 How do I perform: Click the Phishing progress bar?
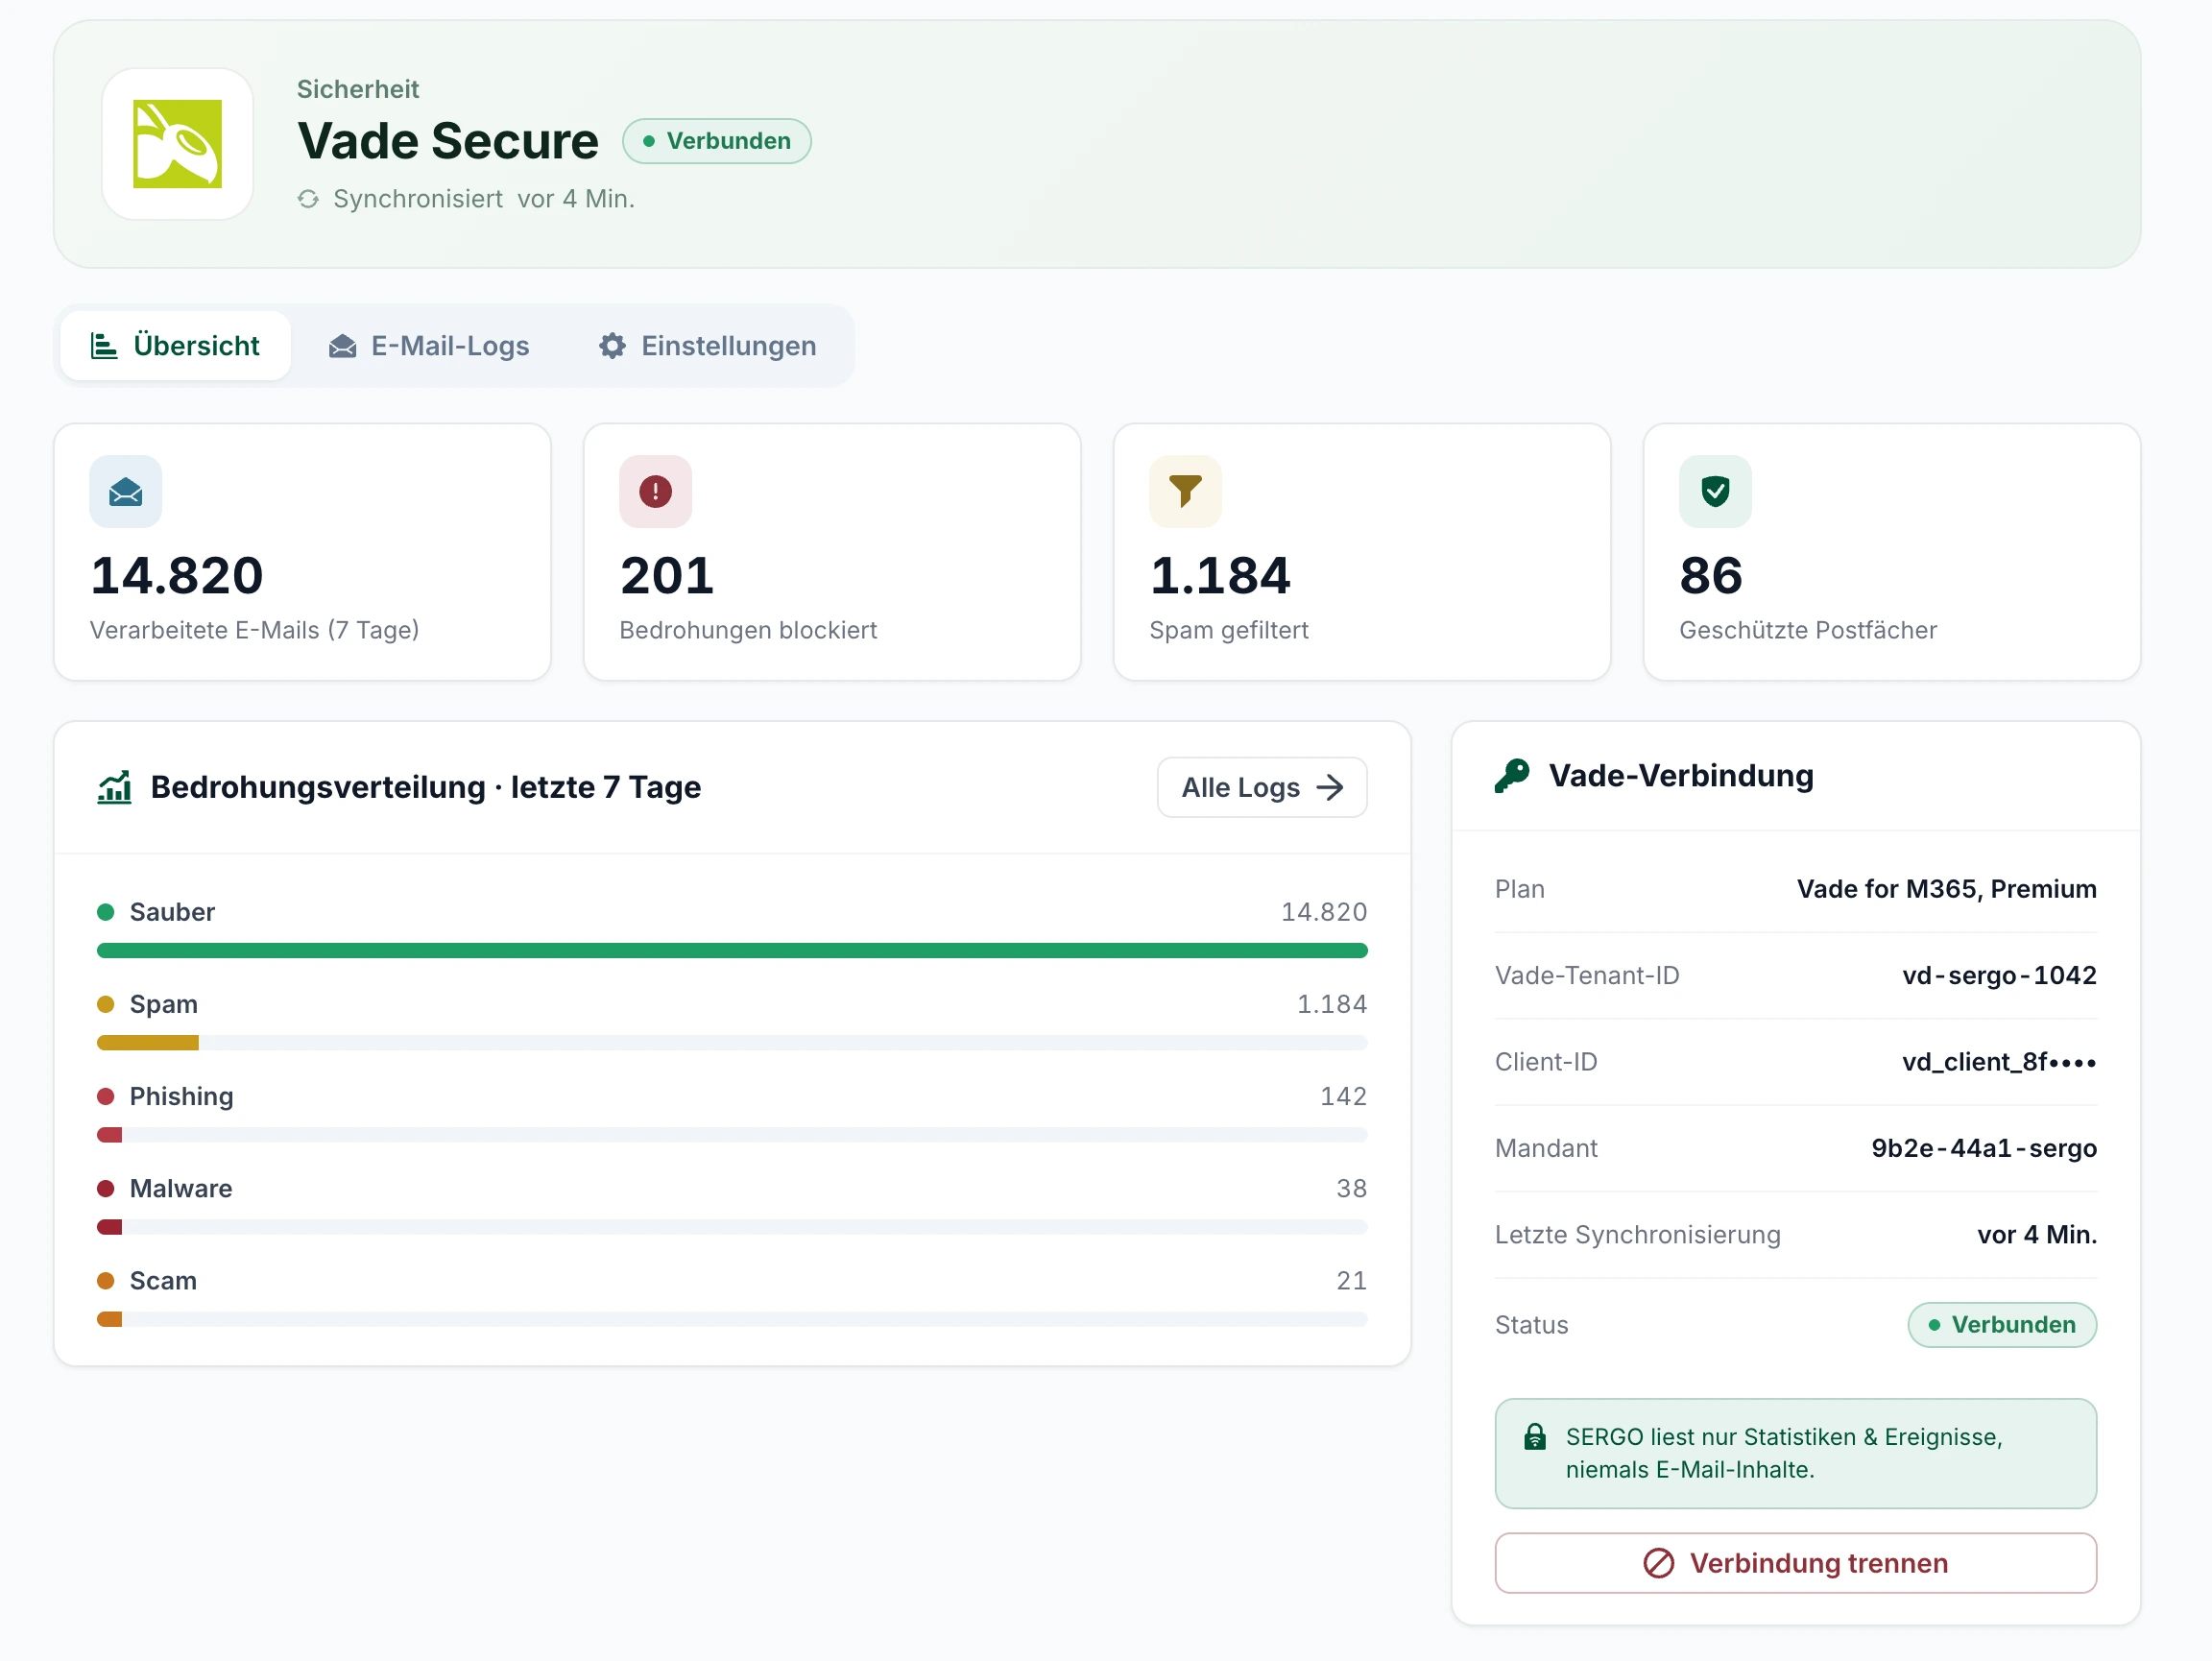click(732, 1134)
